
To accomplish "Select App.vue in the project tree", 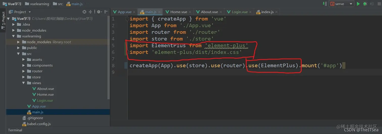I will click(x=39, y=106).
